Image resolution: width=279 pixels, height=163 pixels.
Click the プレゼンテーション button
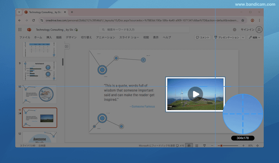click(x=227, y=37)
